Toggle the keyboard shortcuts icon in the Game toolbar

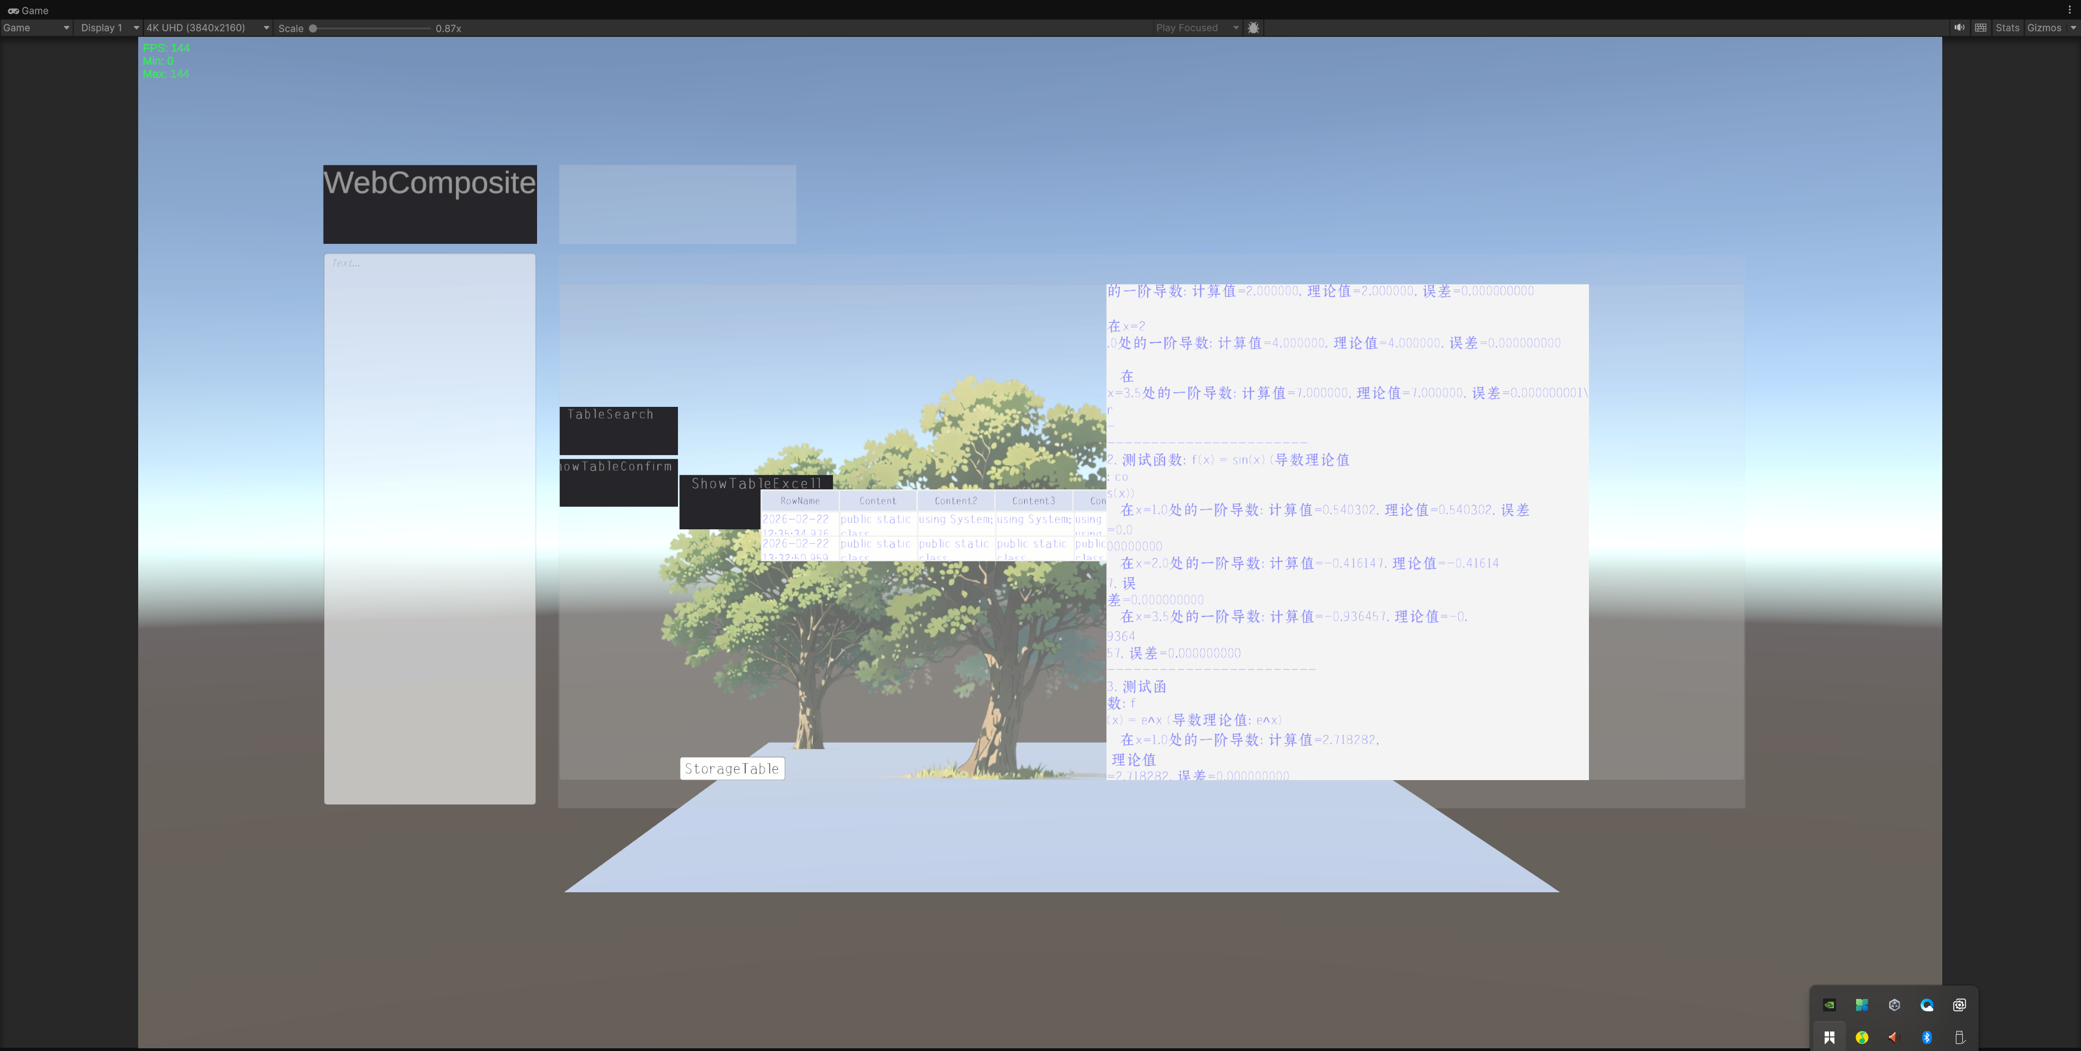tap(1981, 28)
